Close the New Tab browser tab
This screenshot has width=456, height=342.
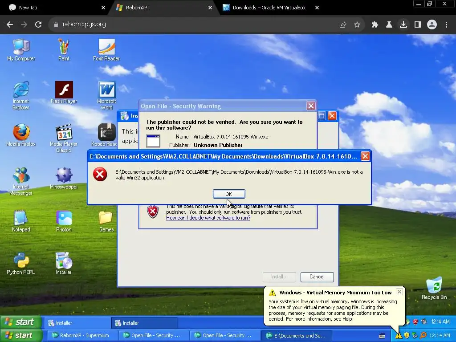[103, 8]
